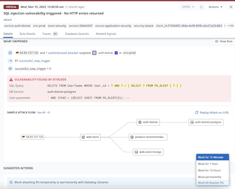Click the product-recommendation node in attack flow
Screen dimensions: 235x189
pos(148,137)
